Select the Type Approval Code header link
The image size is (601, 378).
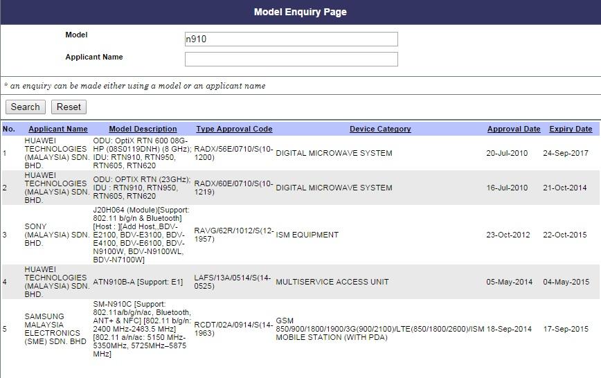click(x=234, y=129)
